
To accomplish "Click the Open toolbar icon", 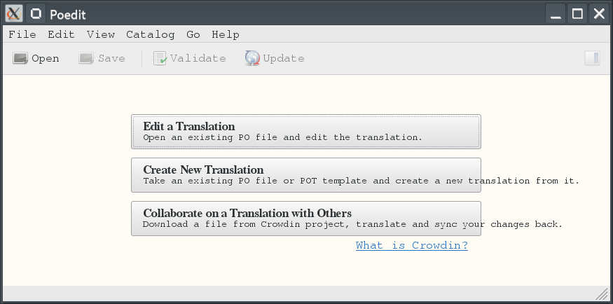I will pyautogui.click(x=20, y=59).
